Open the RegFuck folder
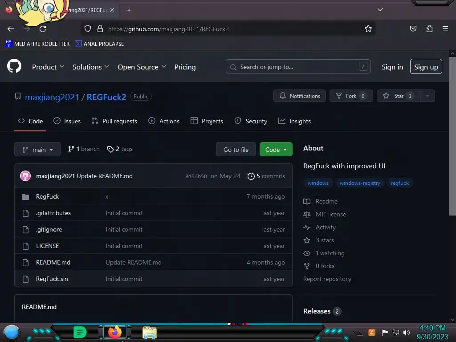The height and width of the screenshot is (342, 456). (x=47, y=196)
